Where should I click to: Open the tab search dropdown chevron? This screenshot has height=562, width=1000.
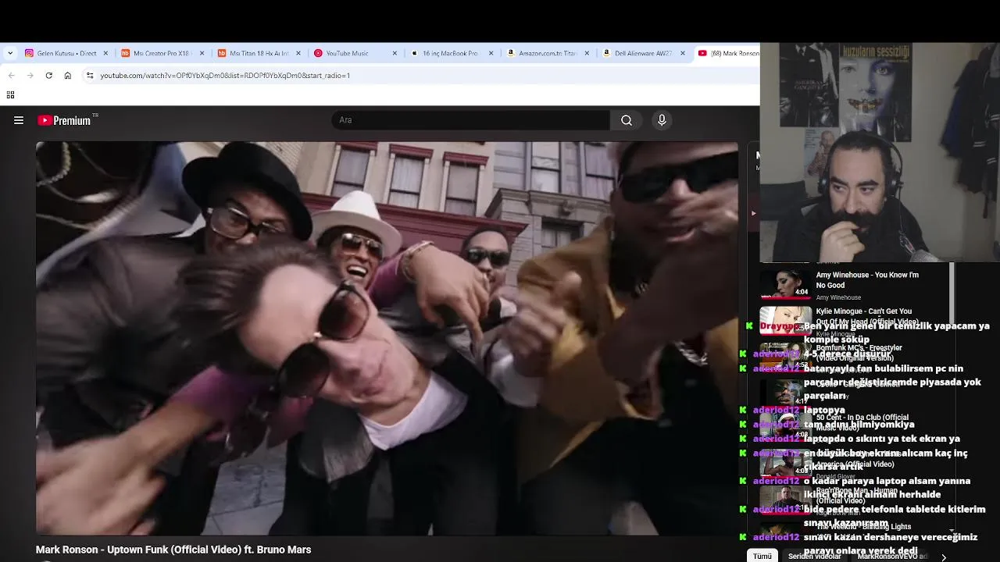click(x=10, y=53)
